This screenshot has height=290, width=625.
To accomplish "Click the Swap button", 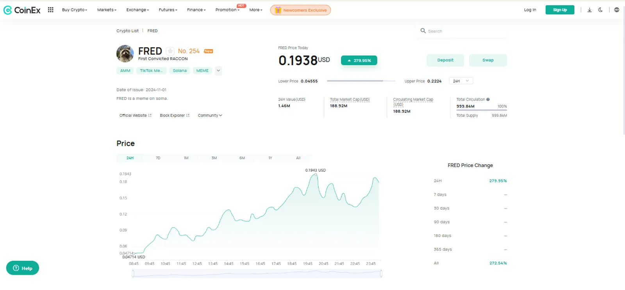I will (x=488, y=60).
